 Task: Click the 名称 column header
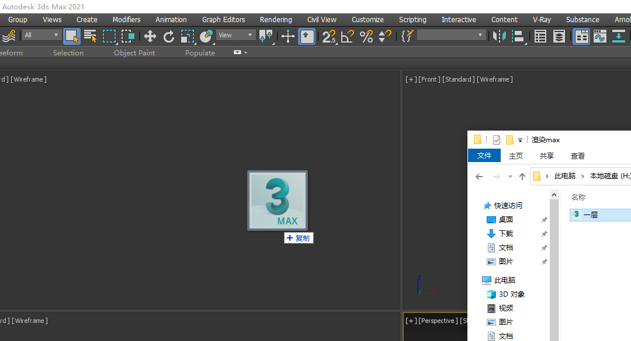click(578, 197)
